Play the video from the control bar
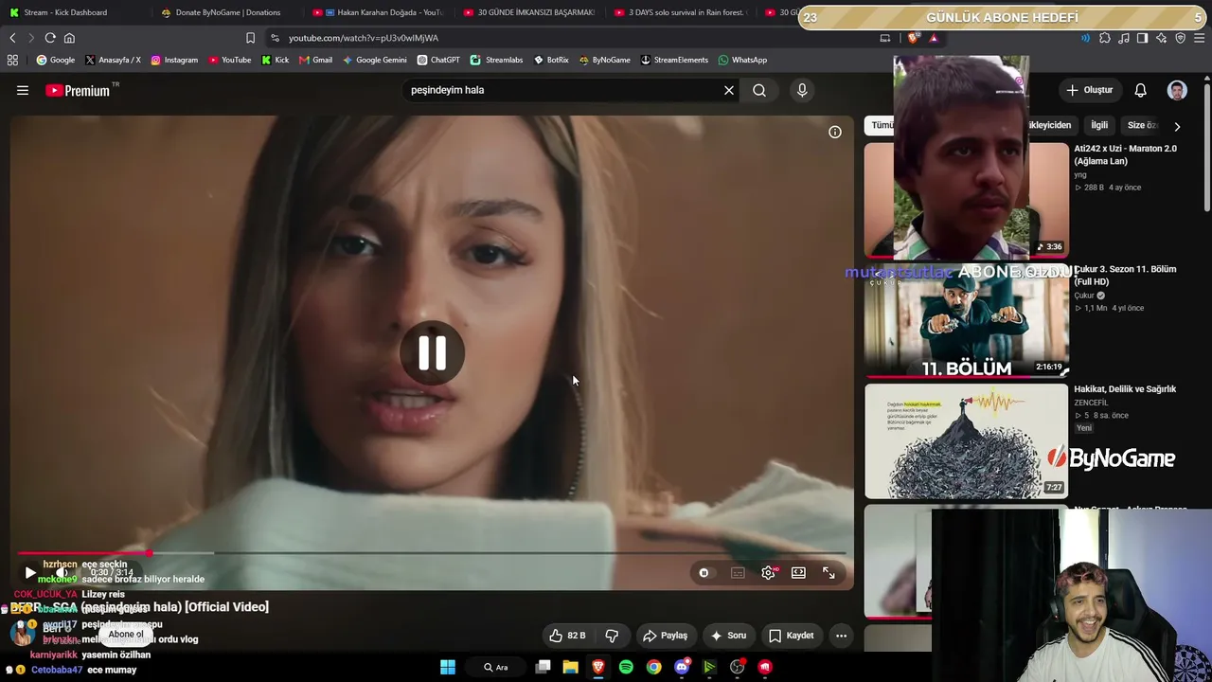This screenshot has width=1212, height=682. [x=29, y=573]
